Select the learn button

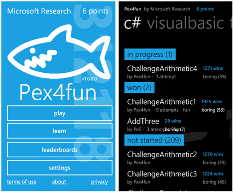pyautogui.click(x=60, y=131)
